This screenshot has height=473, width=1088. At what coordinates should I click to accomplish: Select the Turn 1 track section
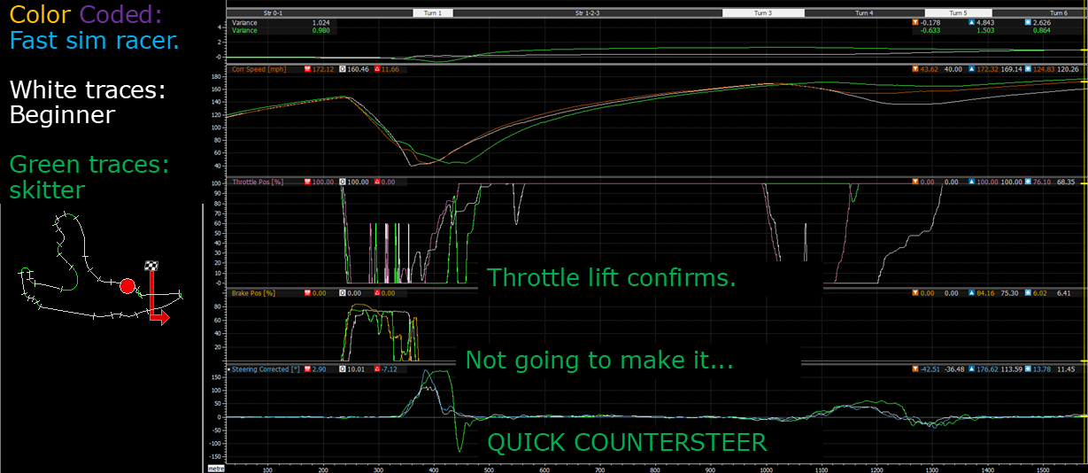coord(435,13)
